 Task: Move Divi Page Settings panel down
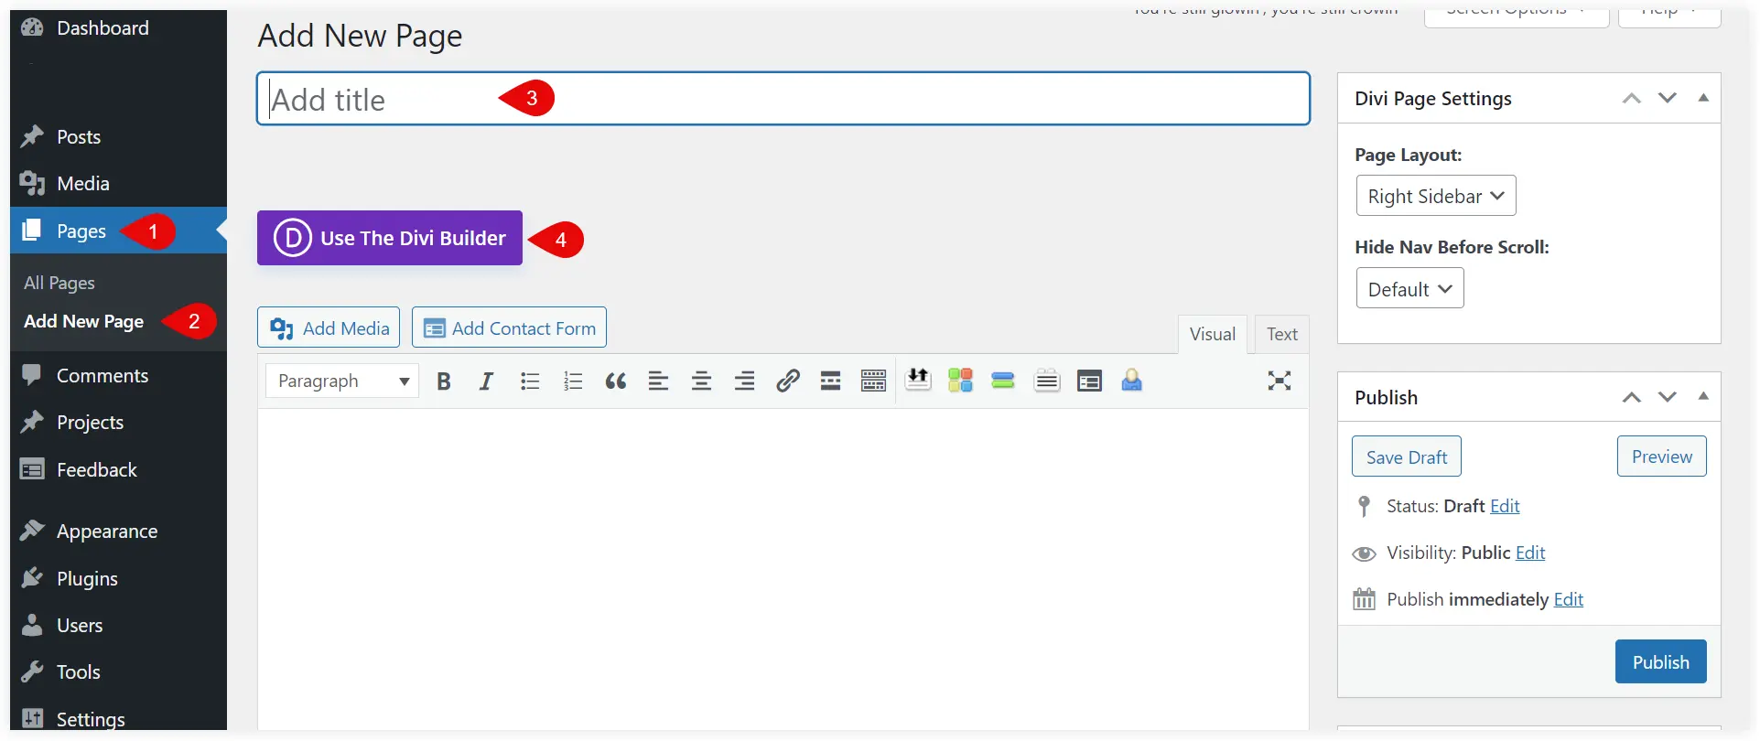pyautogui.click(x=1668, y=99)
